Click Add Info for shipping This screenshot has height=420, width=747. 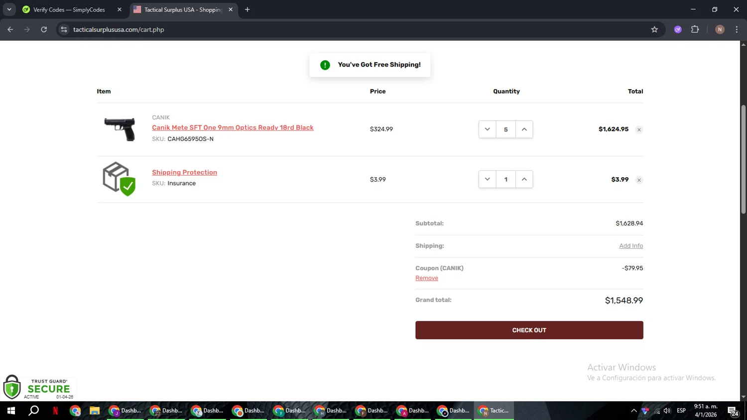[x=631, y=246]
